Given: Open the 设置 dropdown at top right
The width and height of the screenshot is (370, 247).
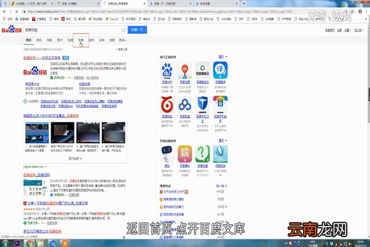Looking at the screenshot, I should (347, 30).
